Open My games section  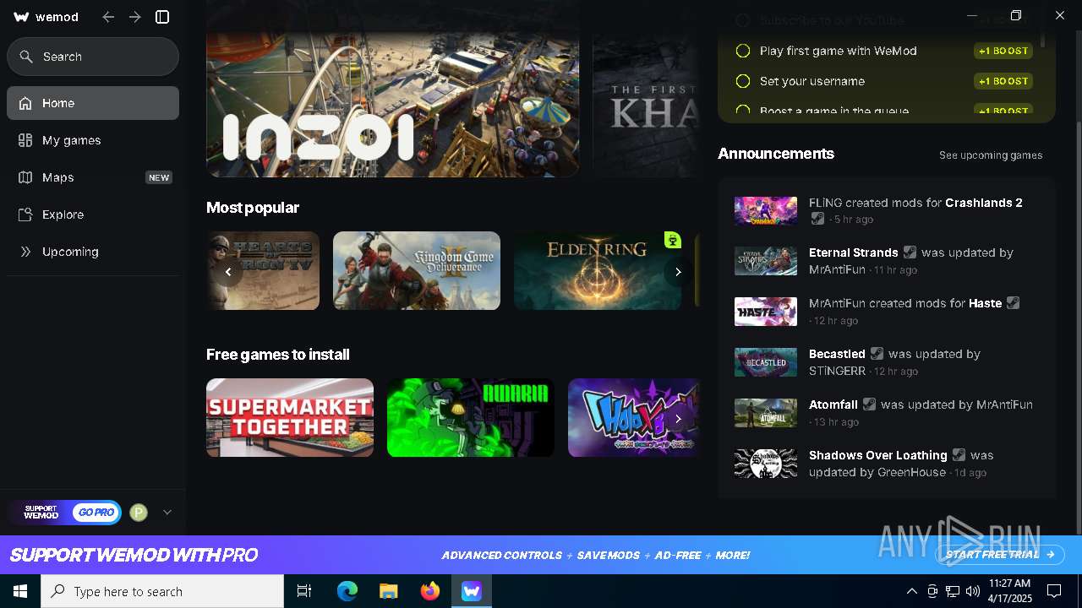(93, 140)
